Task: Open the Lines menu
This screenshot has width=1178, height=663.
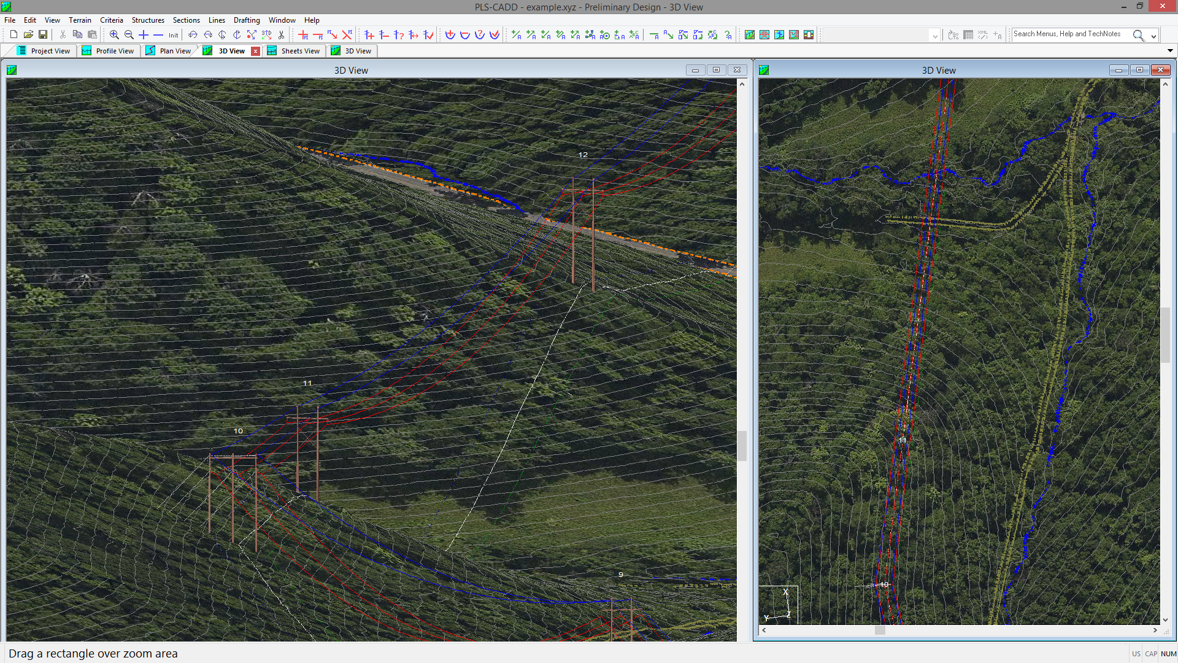Action: (217, 20)
